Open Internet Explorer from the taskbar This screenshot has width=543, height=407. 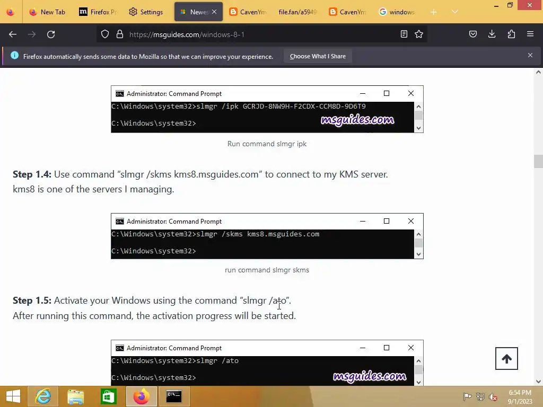[x=43, y=396]
